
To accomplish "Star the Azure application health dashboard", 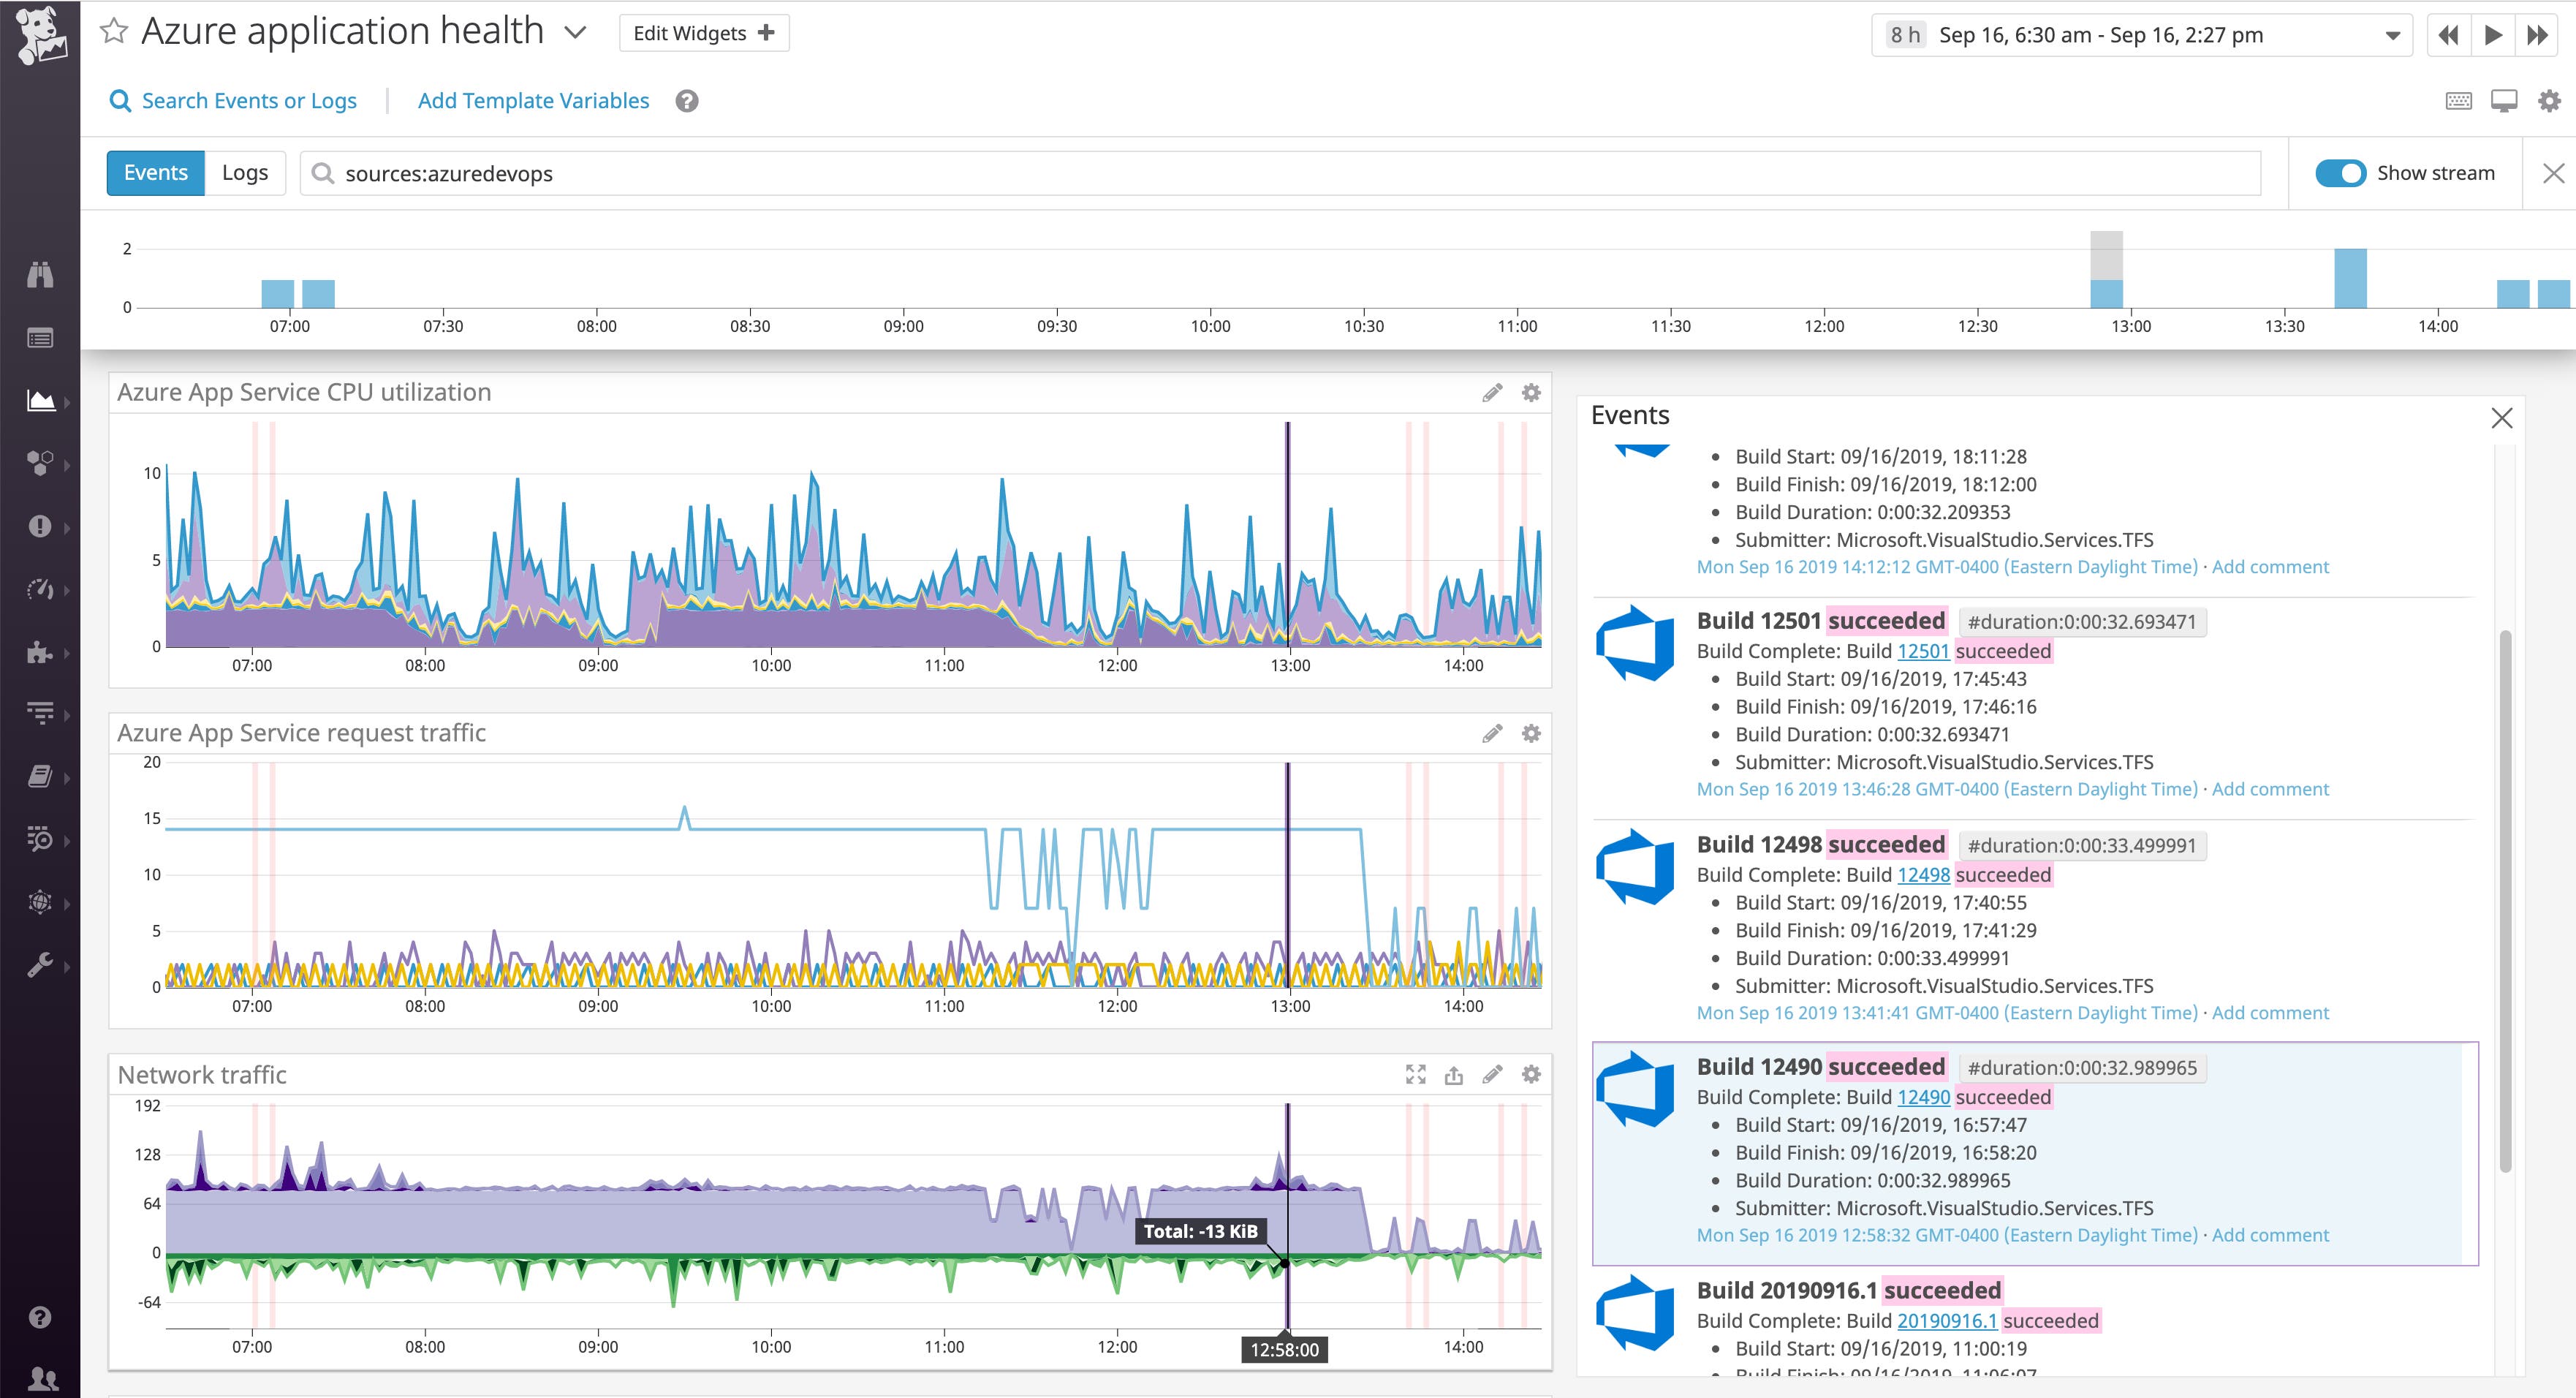I will pos(114,30).
